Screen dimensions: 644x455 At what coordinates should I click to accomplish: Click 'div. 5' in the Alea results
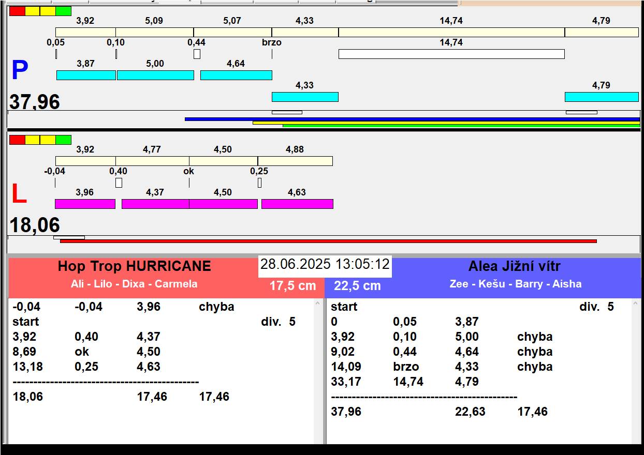pos(597,307)
